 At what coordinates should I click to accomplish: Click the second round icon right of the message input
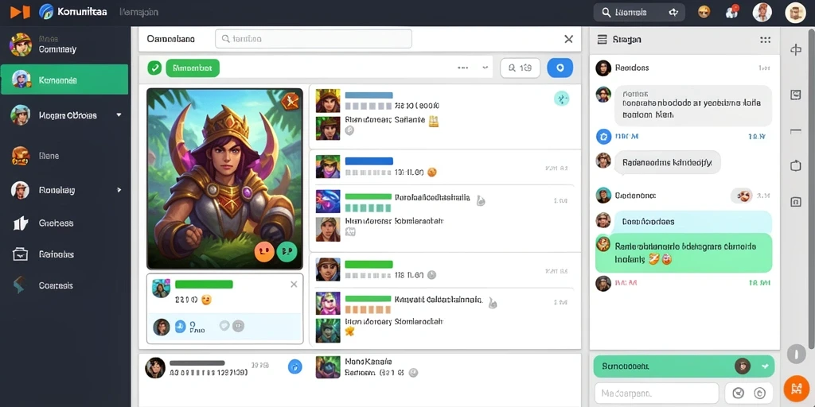(x=758, y=393)
